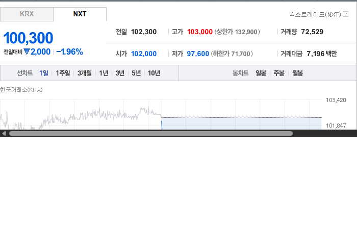Show the 5년 line chart
This screenshot has width=357, height=250.
pyautogui.click(x=136, y=73)
